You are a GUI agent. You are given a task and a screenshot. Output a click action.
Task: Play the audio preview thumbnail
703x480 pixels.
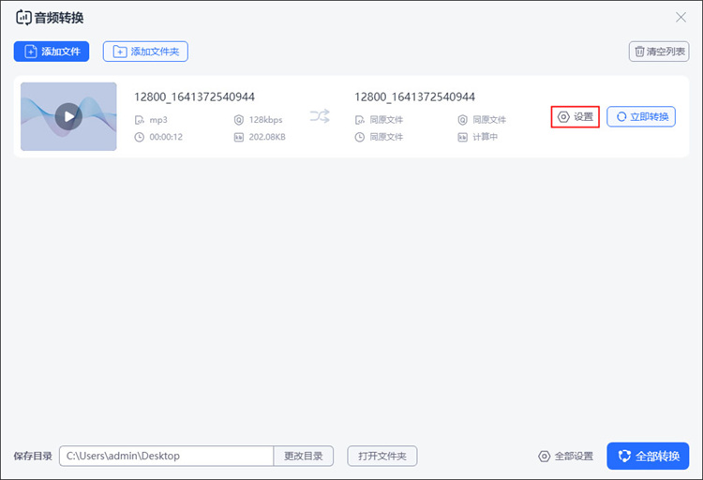(68, 116)
